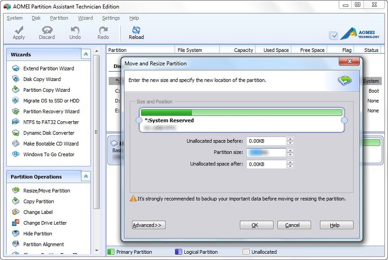
Task: Click Unallocated space after input field
Action: coord(266,164)
